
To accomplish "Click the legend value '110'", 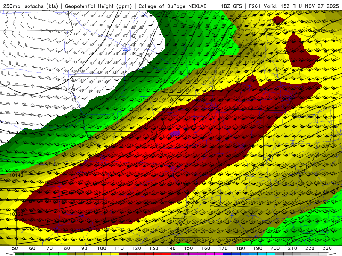I will coord(119,248).
